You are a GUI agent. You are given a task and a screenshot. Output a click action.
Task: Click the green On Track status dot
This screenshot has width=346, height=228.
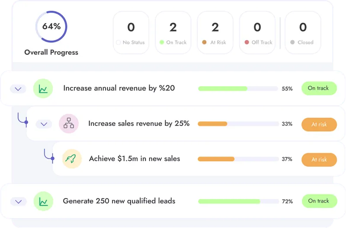[x=162, y=42]
